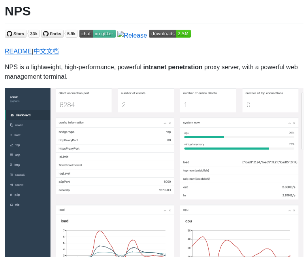Click the admin user name in sidebar
Image resolution: width=307 pixels, height=262 pixels.
point(14,97)
